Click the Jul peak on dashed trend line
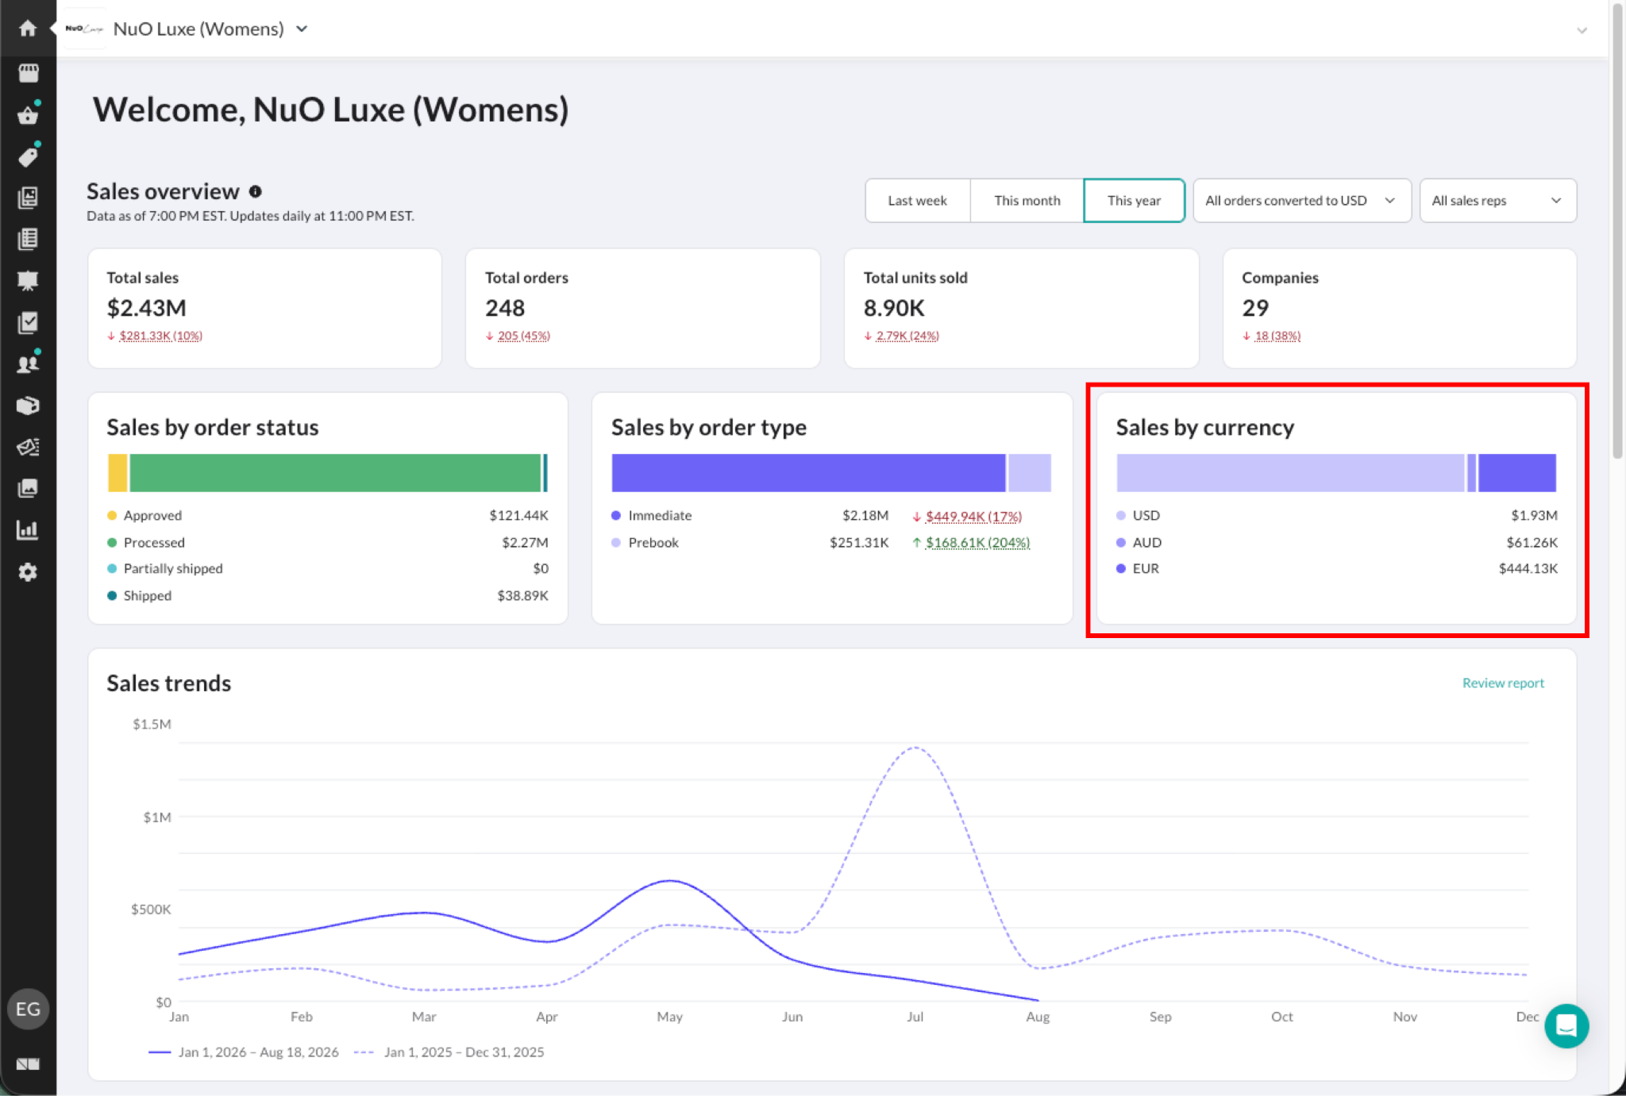This screenshot has width=1626, height=1096. pyautogui.click(x=915, y=747)
